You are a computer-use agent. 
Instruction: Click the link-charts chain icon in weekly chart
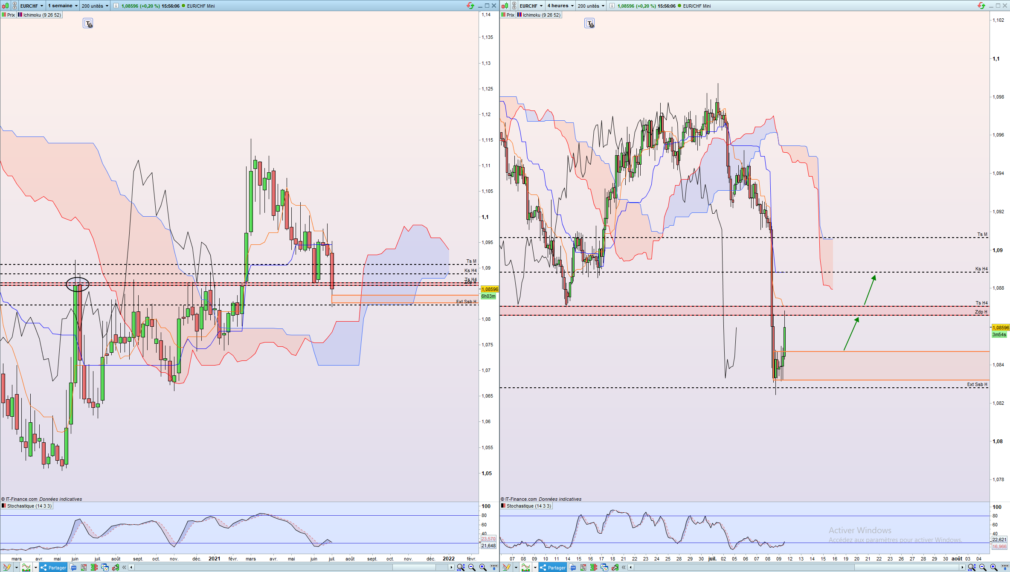[15, 6]
